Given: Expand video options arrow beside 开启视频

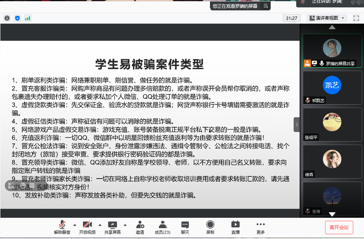Looking at the screenshot, I should tap(100, 225).
